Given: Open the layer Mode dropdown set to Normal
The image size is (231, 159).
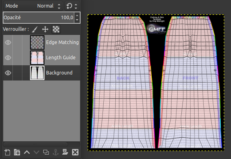Looking at the screenshot, I should click(x=33, y=6).
